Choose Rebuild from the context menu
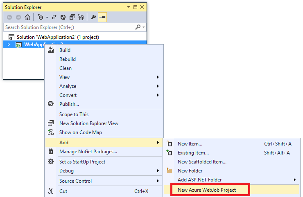 pyautogui.click(x=104, y=59)
